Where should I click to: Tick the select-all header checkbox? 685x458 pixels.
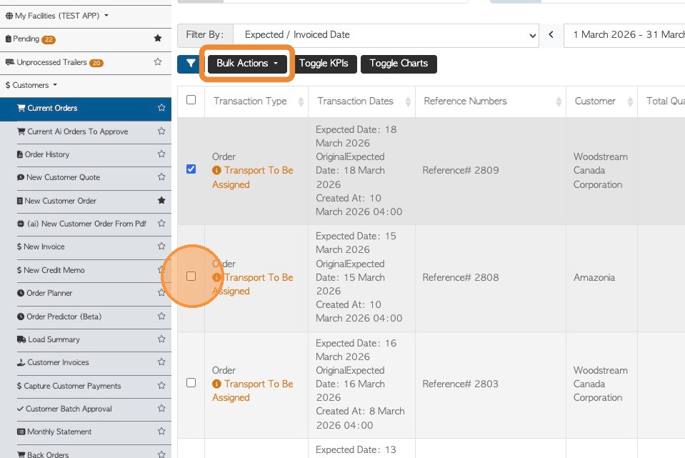(191, 100)
